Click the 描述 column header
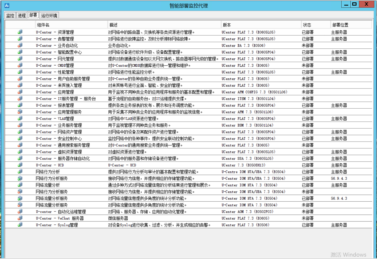Image resolution: width=377 pixels, height=259 pixels. pyautogui.click(x=165, y=25)
